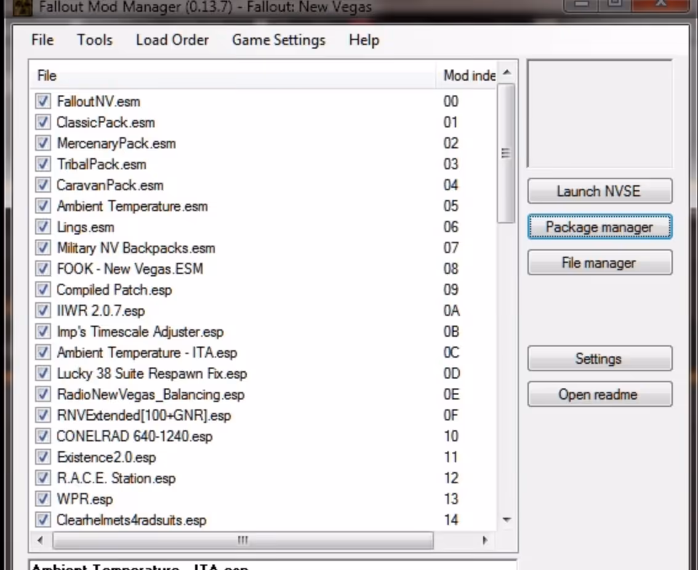Screen dimensions: 698x570
Task: Select the ClassicPack.esm file name
Action: 105,122
